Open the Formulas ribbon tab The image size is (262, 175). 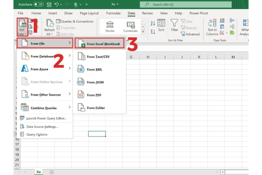pos(113,13)
